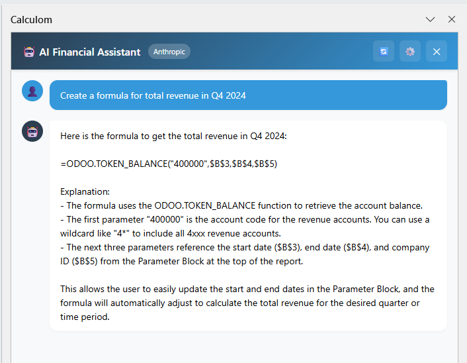This screenshot has width=467, height=363.
Task: Expand the Calculom pane options chevron
Action: click(x=430, y=19)
